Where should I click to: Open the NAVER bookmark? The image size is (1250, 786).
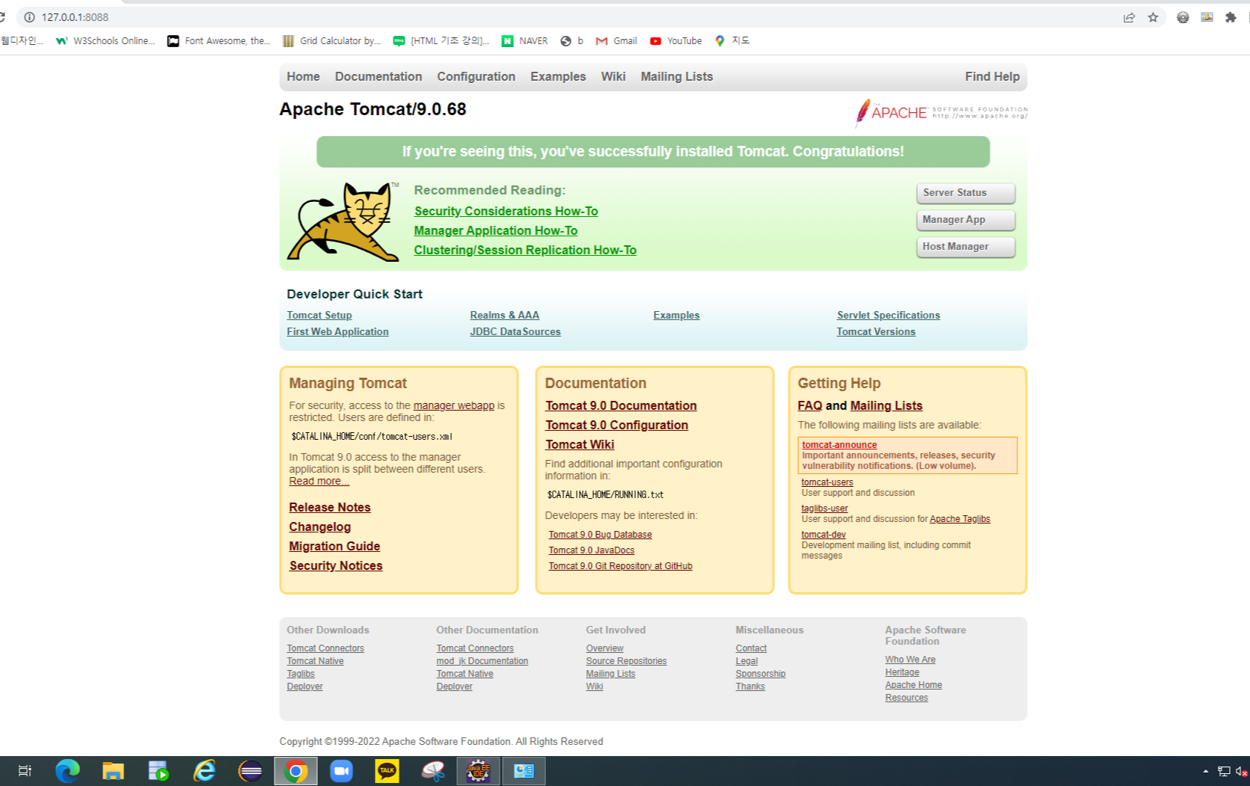(524, 41)
